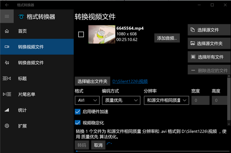Image resolution: width=231 pixels, height=153 pixels.
Task: Expand the 质量优先 encoding dropdown
Action: pos(121,100)
